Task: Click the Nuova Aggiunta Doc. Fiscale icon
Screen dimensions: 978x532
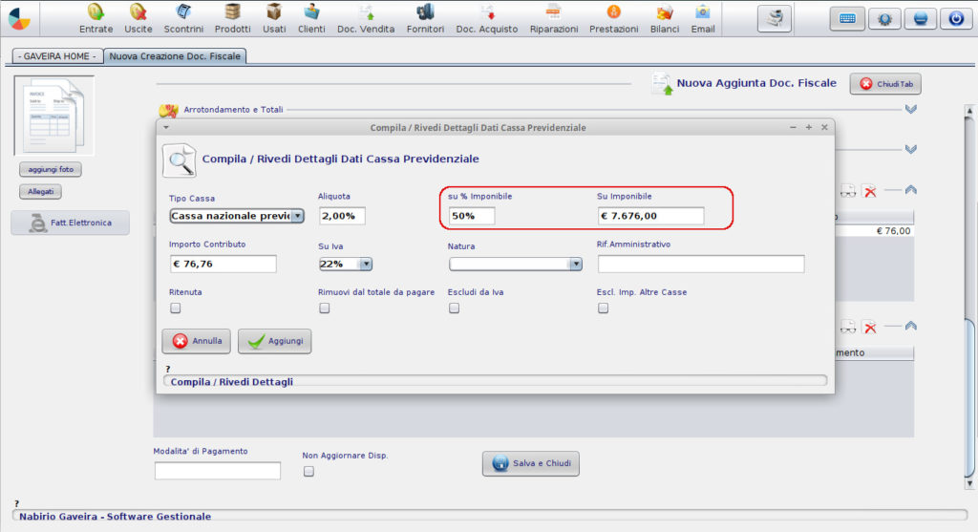Action: 662,84
